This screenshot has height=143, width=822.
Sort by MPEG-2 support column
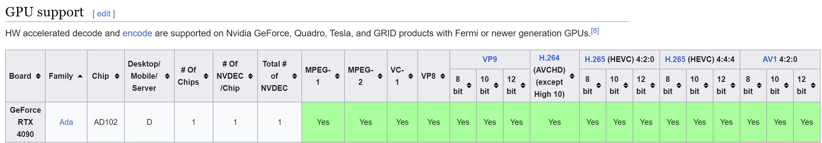[x=380, y=76]
